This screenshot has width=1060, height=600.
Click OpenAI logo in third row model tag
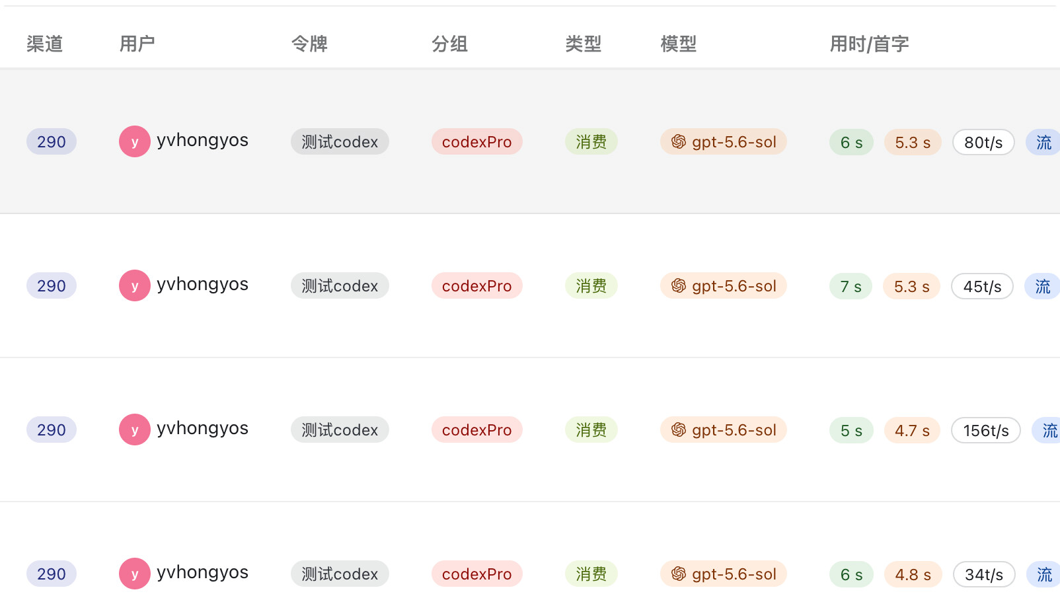[x=679, y=430]
